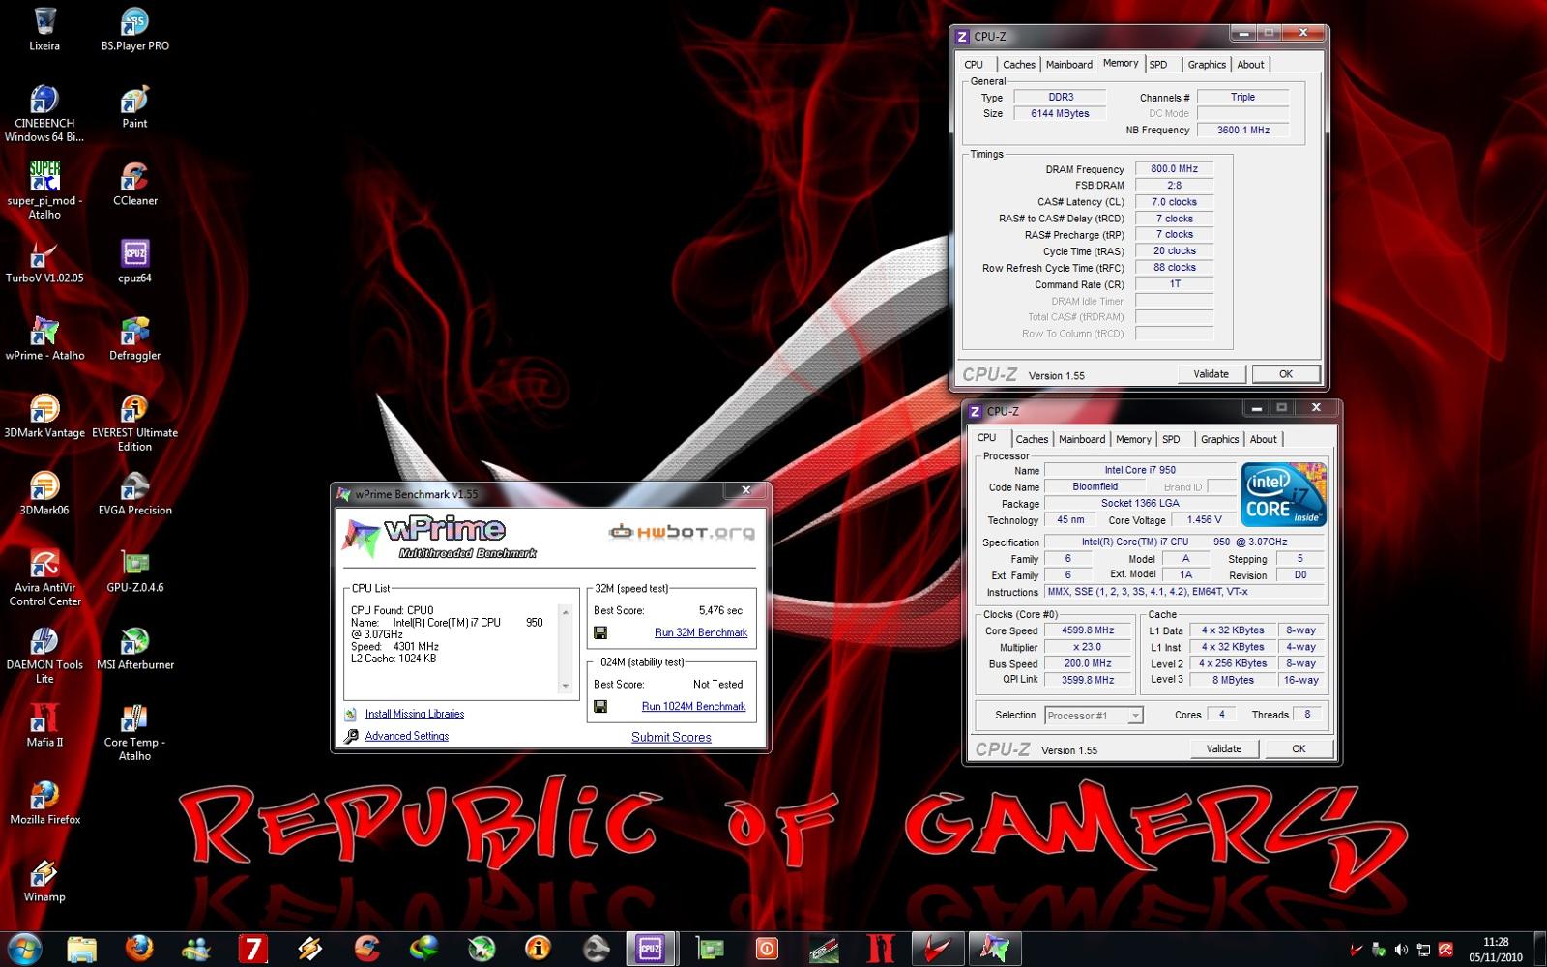Launch the wPrime - Atalho shortcut

tap(44, 338)
